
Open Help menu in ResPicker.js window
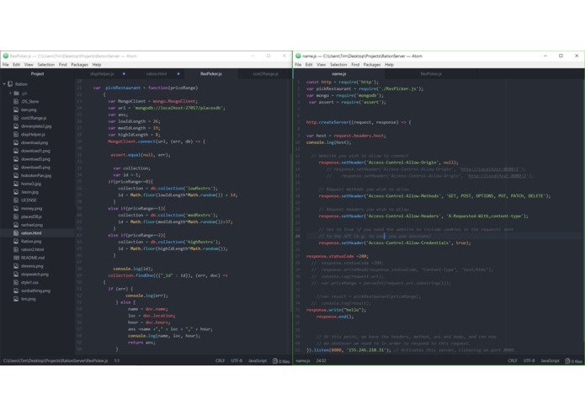tap(97, 65)
